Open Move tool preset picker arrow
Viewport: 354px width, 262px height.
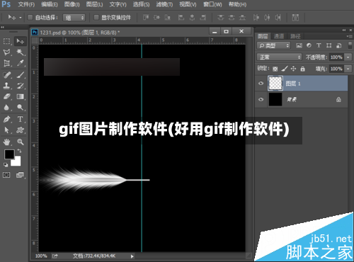[x=21, y=18]
